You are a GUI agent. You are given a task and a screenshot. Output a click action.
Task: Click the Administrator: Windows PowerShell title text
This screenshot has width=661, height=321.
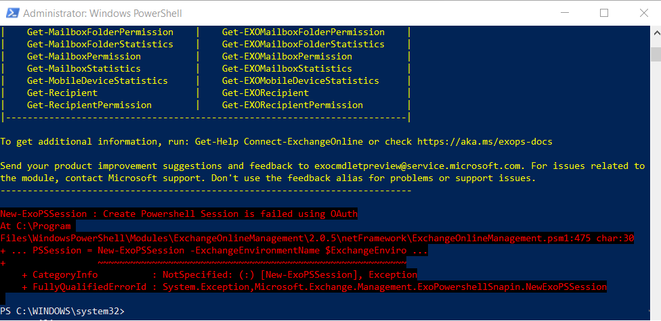point(102,14)
